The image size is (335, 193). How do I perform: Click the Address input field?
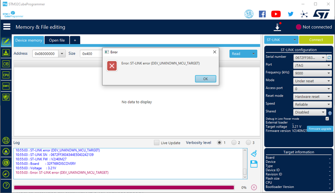pyautogui.click(x=46, y=54)
